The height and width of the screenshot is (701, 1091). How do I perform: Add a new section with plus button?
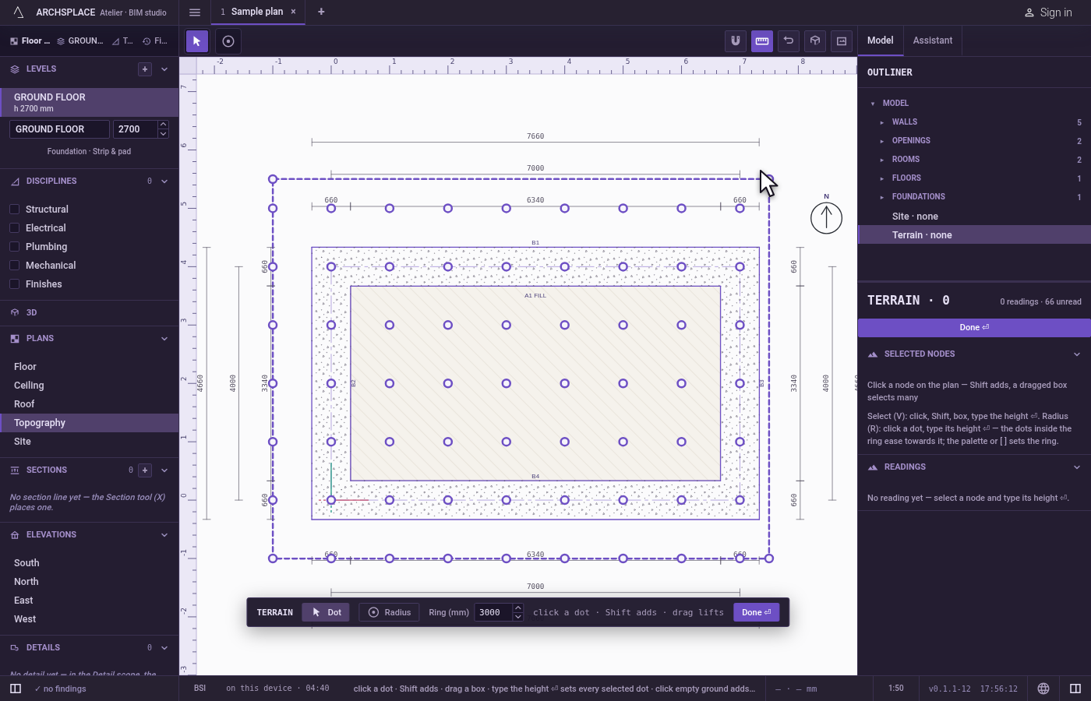pyautogui.click(x=145, y=470)
